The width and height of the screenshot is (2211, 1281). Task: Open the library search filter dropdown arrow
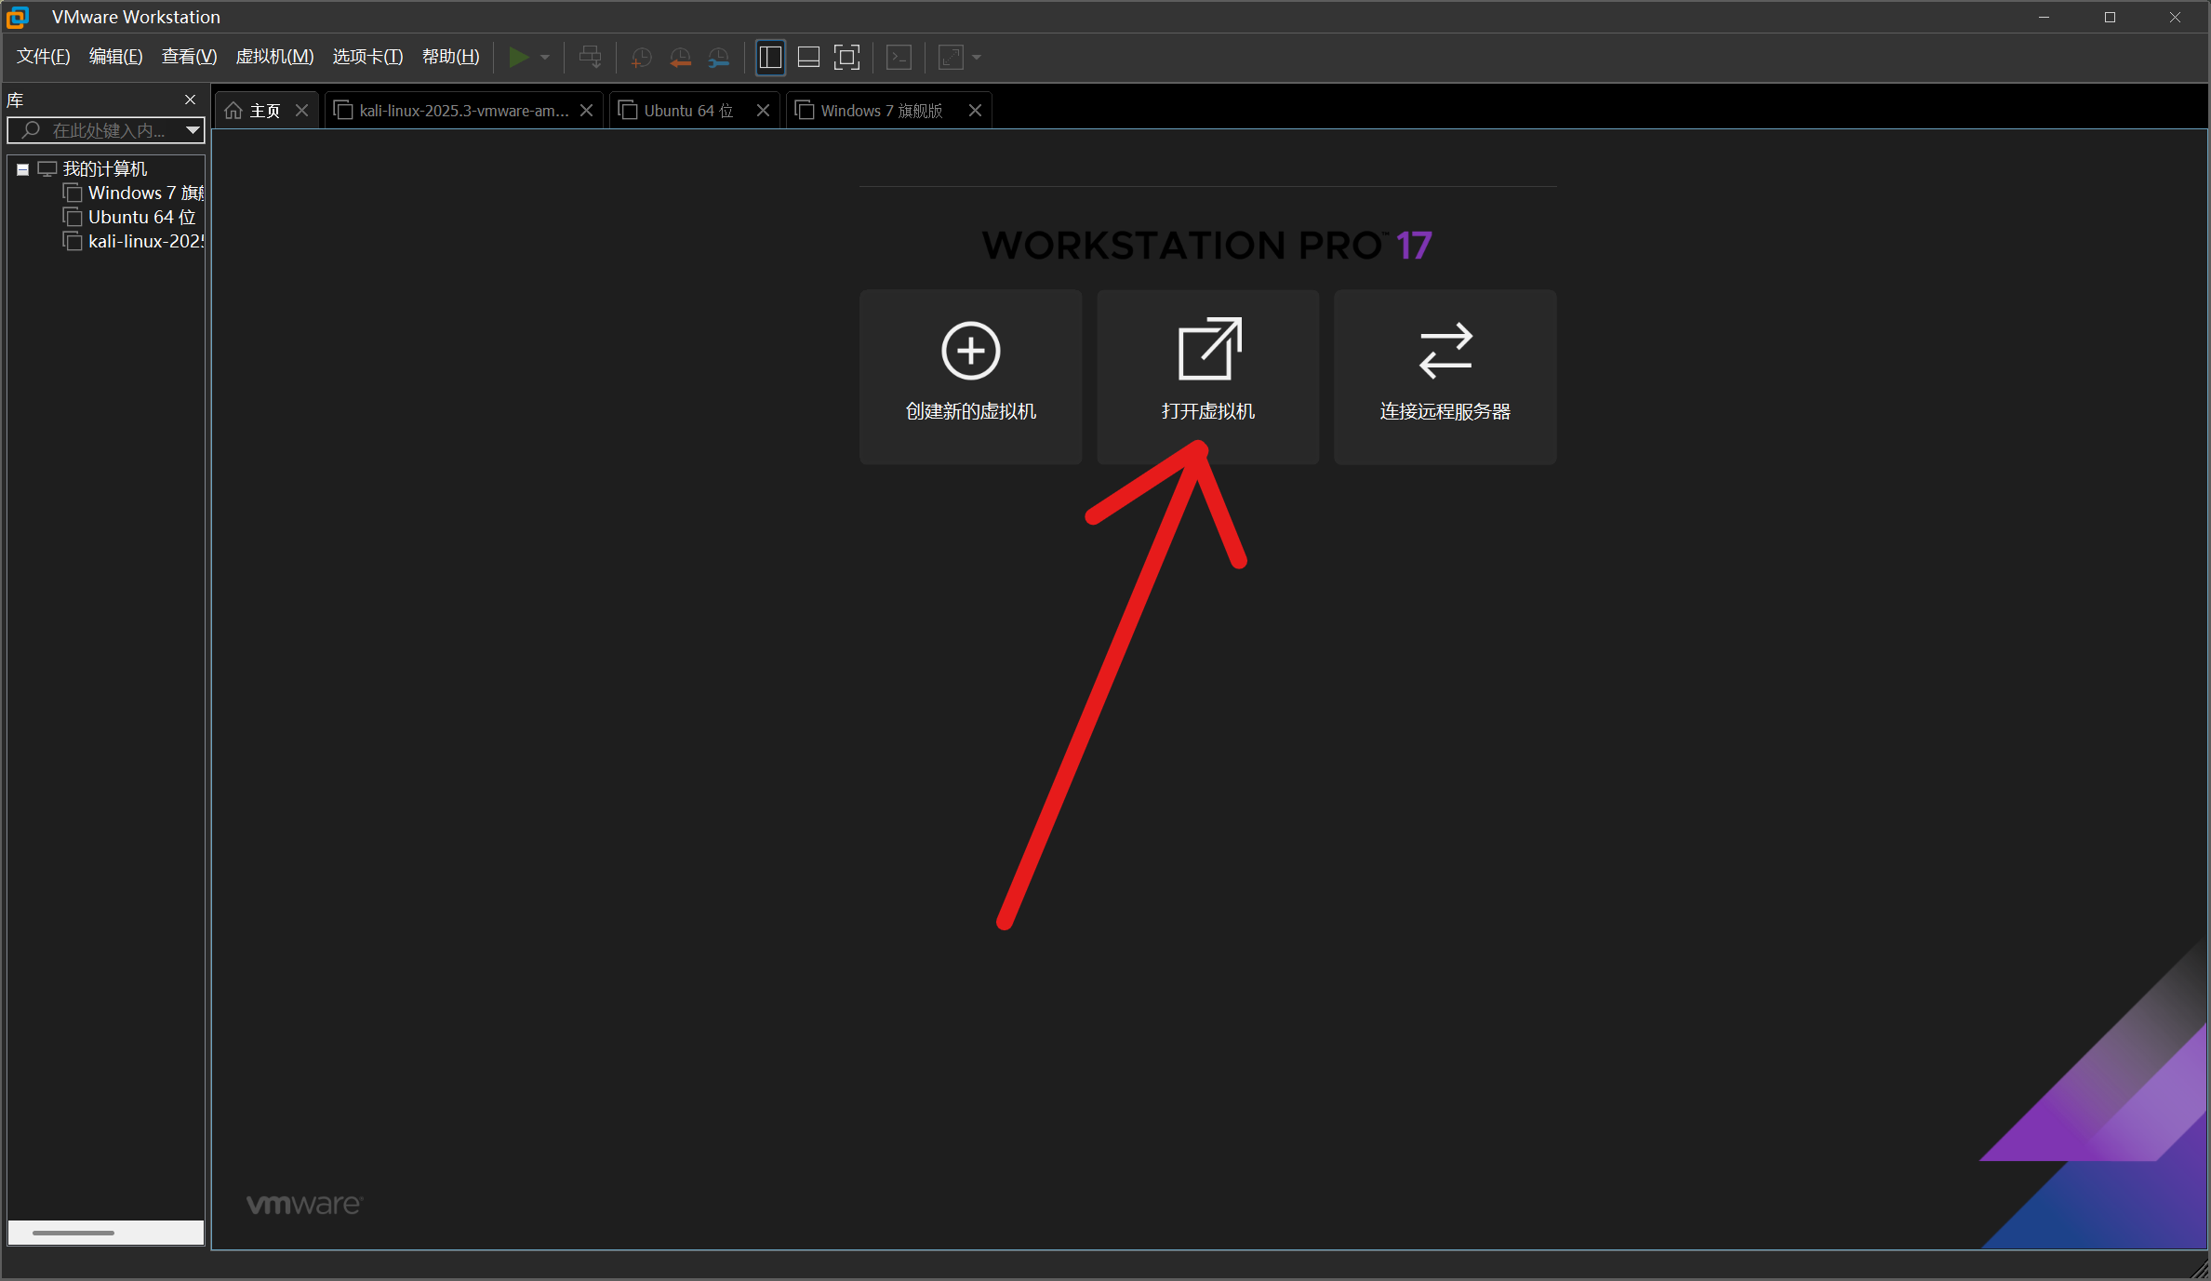click(193, 130)
